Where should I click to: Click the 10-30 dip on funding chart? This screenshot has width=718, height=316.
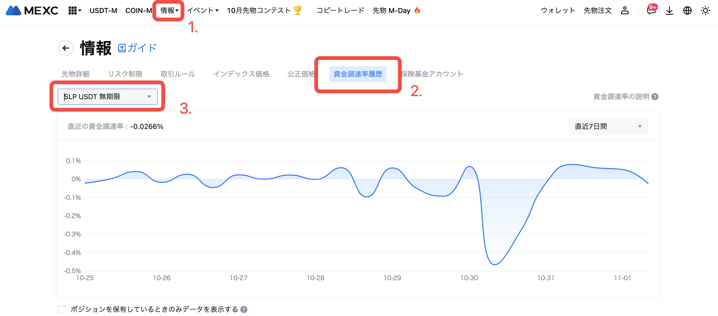(x=494, y=264)
